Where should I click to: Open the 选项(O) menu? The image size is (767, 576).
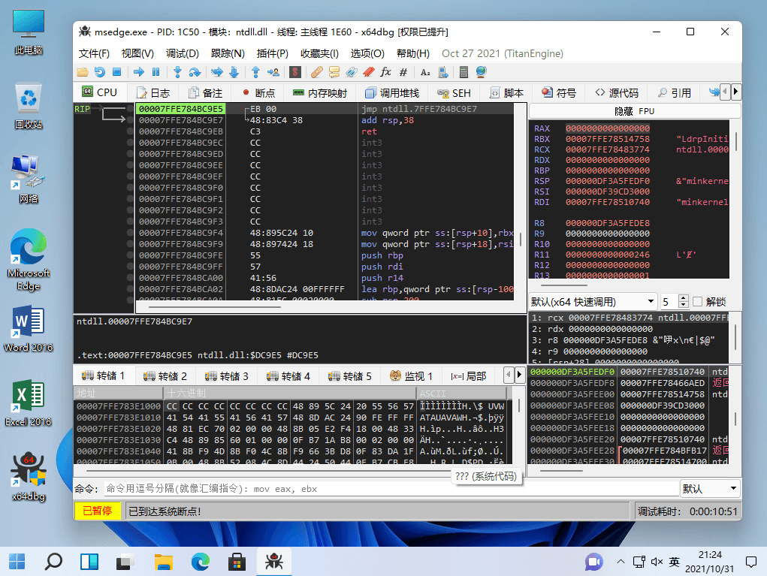(x=367, y=53)
